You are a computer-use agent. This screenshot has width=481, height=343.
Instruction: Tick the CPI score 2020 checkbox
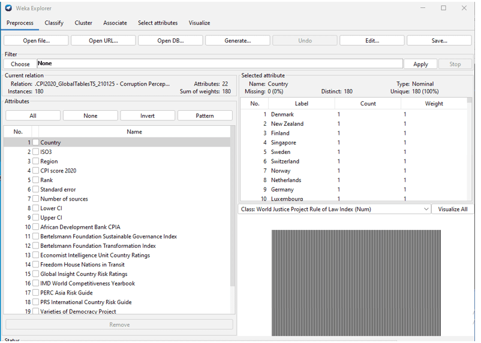click(x=36, y=171)
